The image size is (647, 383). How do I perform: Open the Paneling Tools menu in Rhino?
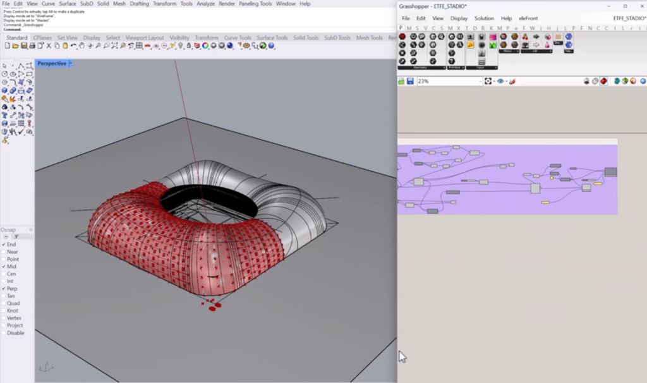point(255,4)
